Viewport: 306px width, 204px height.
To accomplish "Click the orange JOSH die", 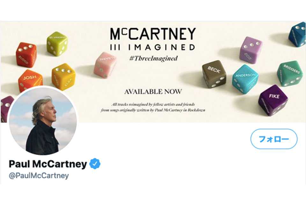I will [30, 80].
